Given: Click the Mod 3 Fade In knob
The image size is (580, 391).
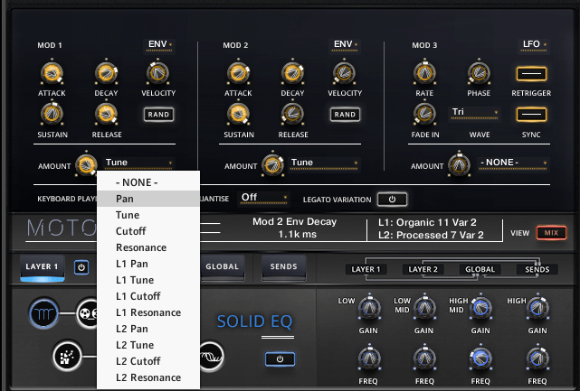Looking at the screenshot, I should [423, 114].
